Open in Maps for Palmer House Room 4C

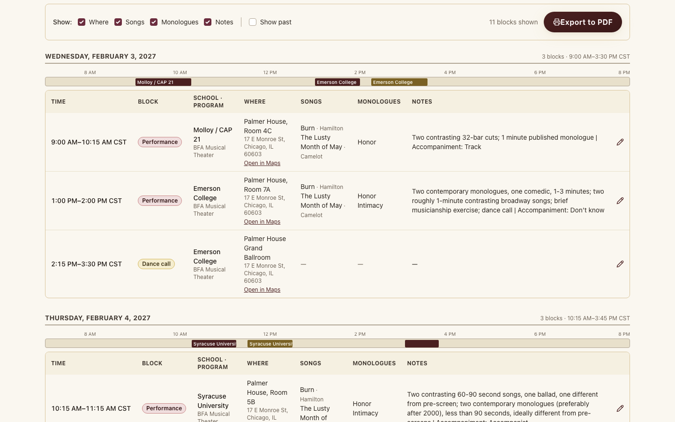[262, 163]
